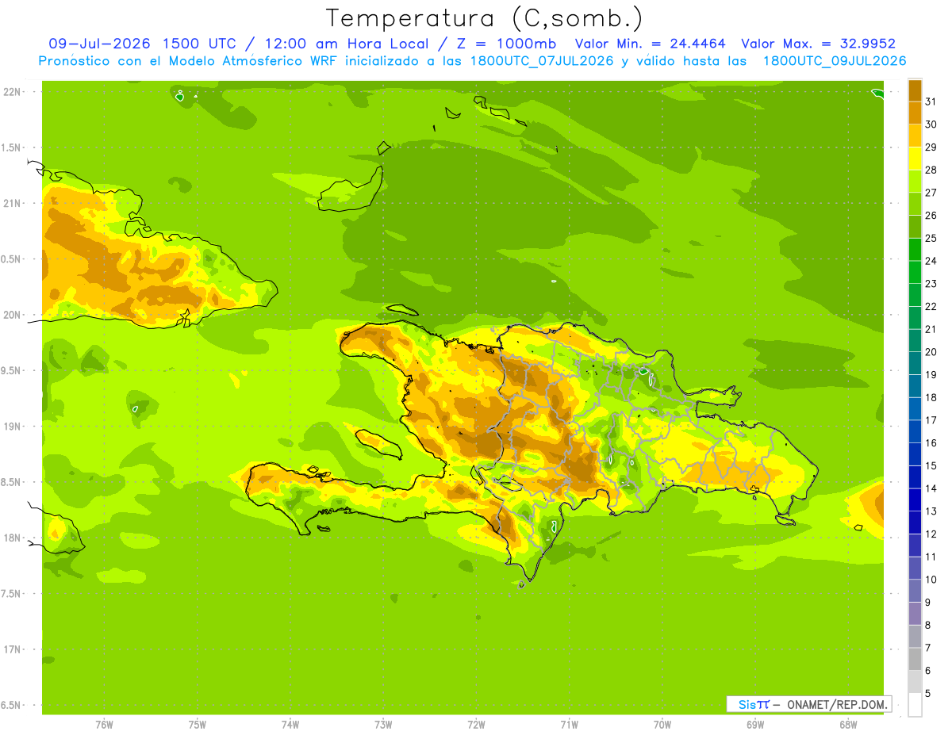The height and width of the screenshot is (735, 952).
Task: Click the 75W longitude label
Action: pos(198,725)
